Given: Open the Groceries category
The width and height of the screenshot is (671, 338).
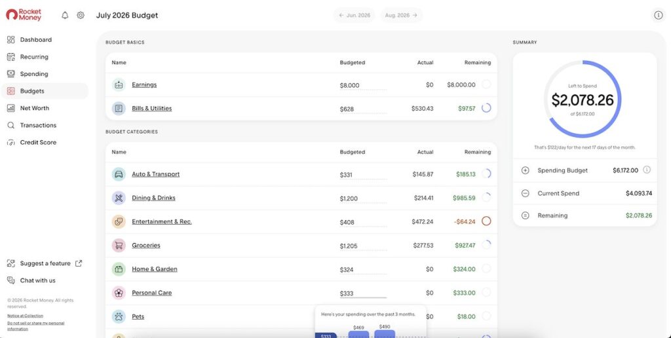Looking at the screenshot, I should pos(146,246).
